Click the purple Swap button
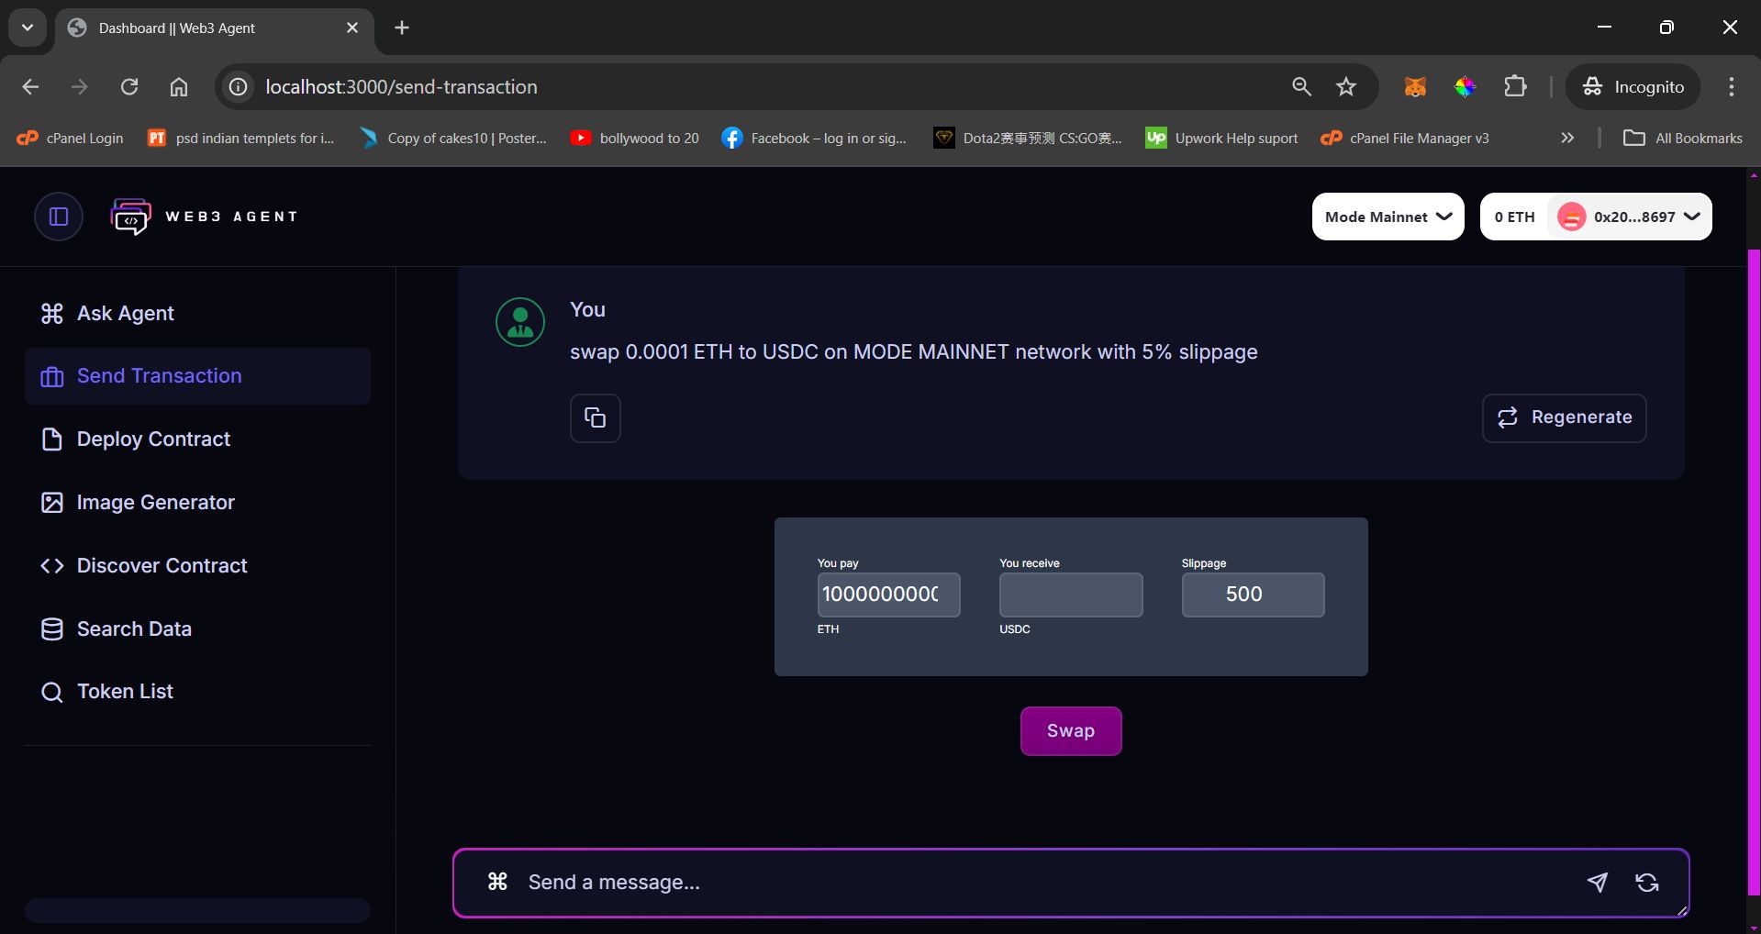 [x=1071, y=731]
